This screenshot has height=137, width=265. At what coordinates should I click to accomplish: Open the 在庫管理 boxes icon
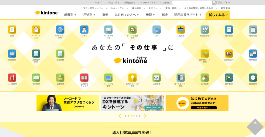tap(60, 78)
